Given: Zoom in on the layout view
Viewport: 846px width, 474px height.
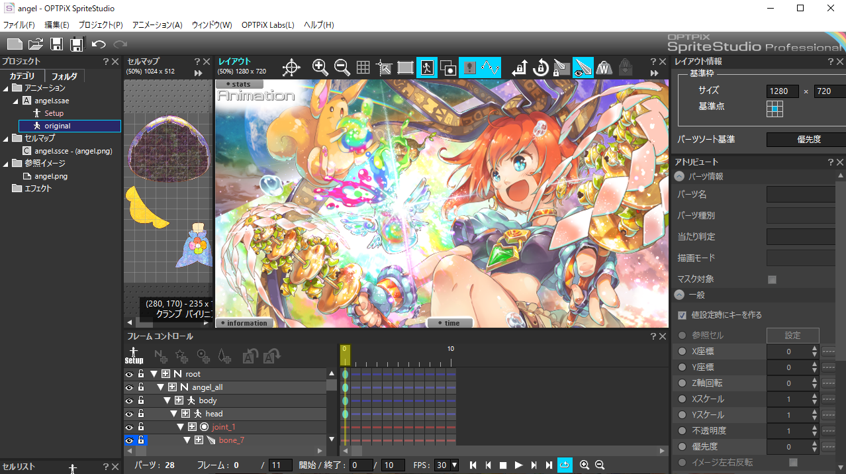Looking at the screenshot, I should [x=320, y=68].
